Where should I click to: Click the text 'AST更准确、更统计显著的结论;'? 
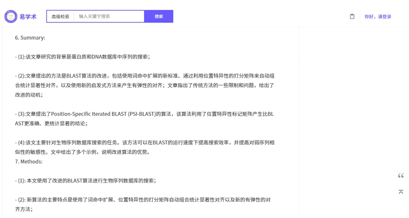[51, 124]
